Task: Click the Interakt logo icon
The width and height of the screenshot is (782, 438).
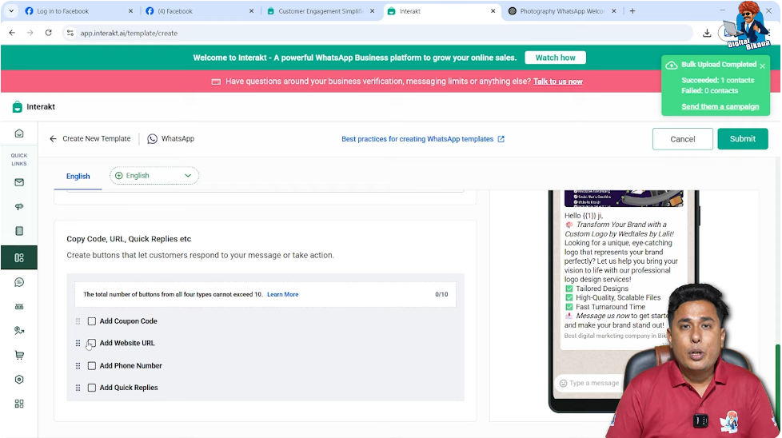Action: (17, 106)
